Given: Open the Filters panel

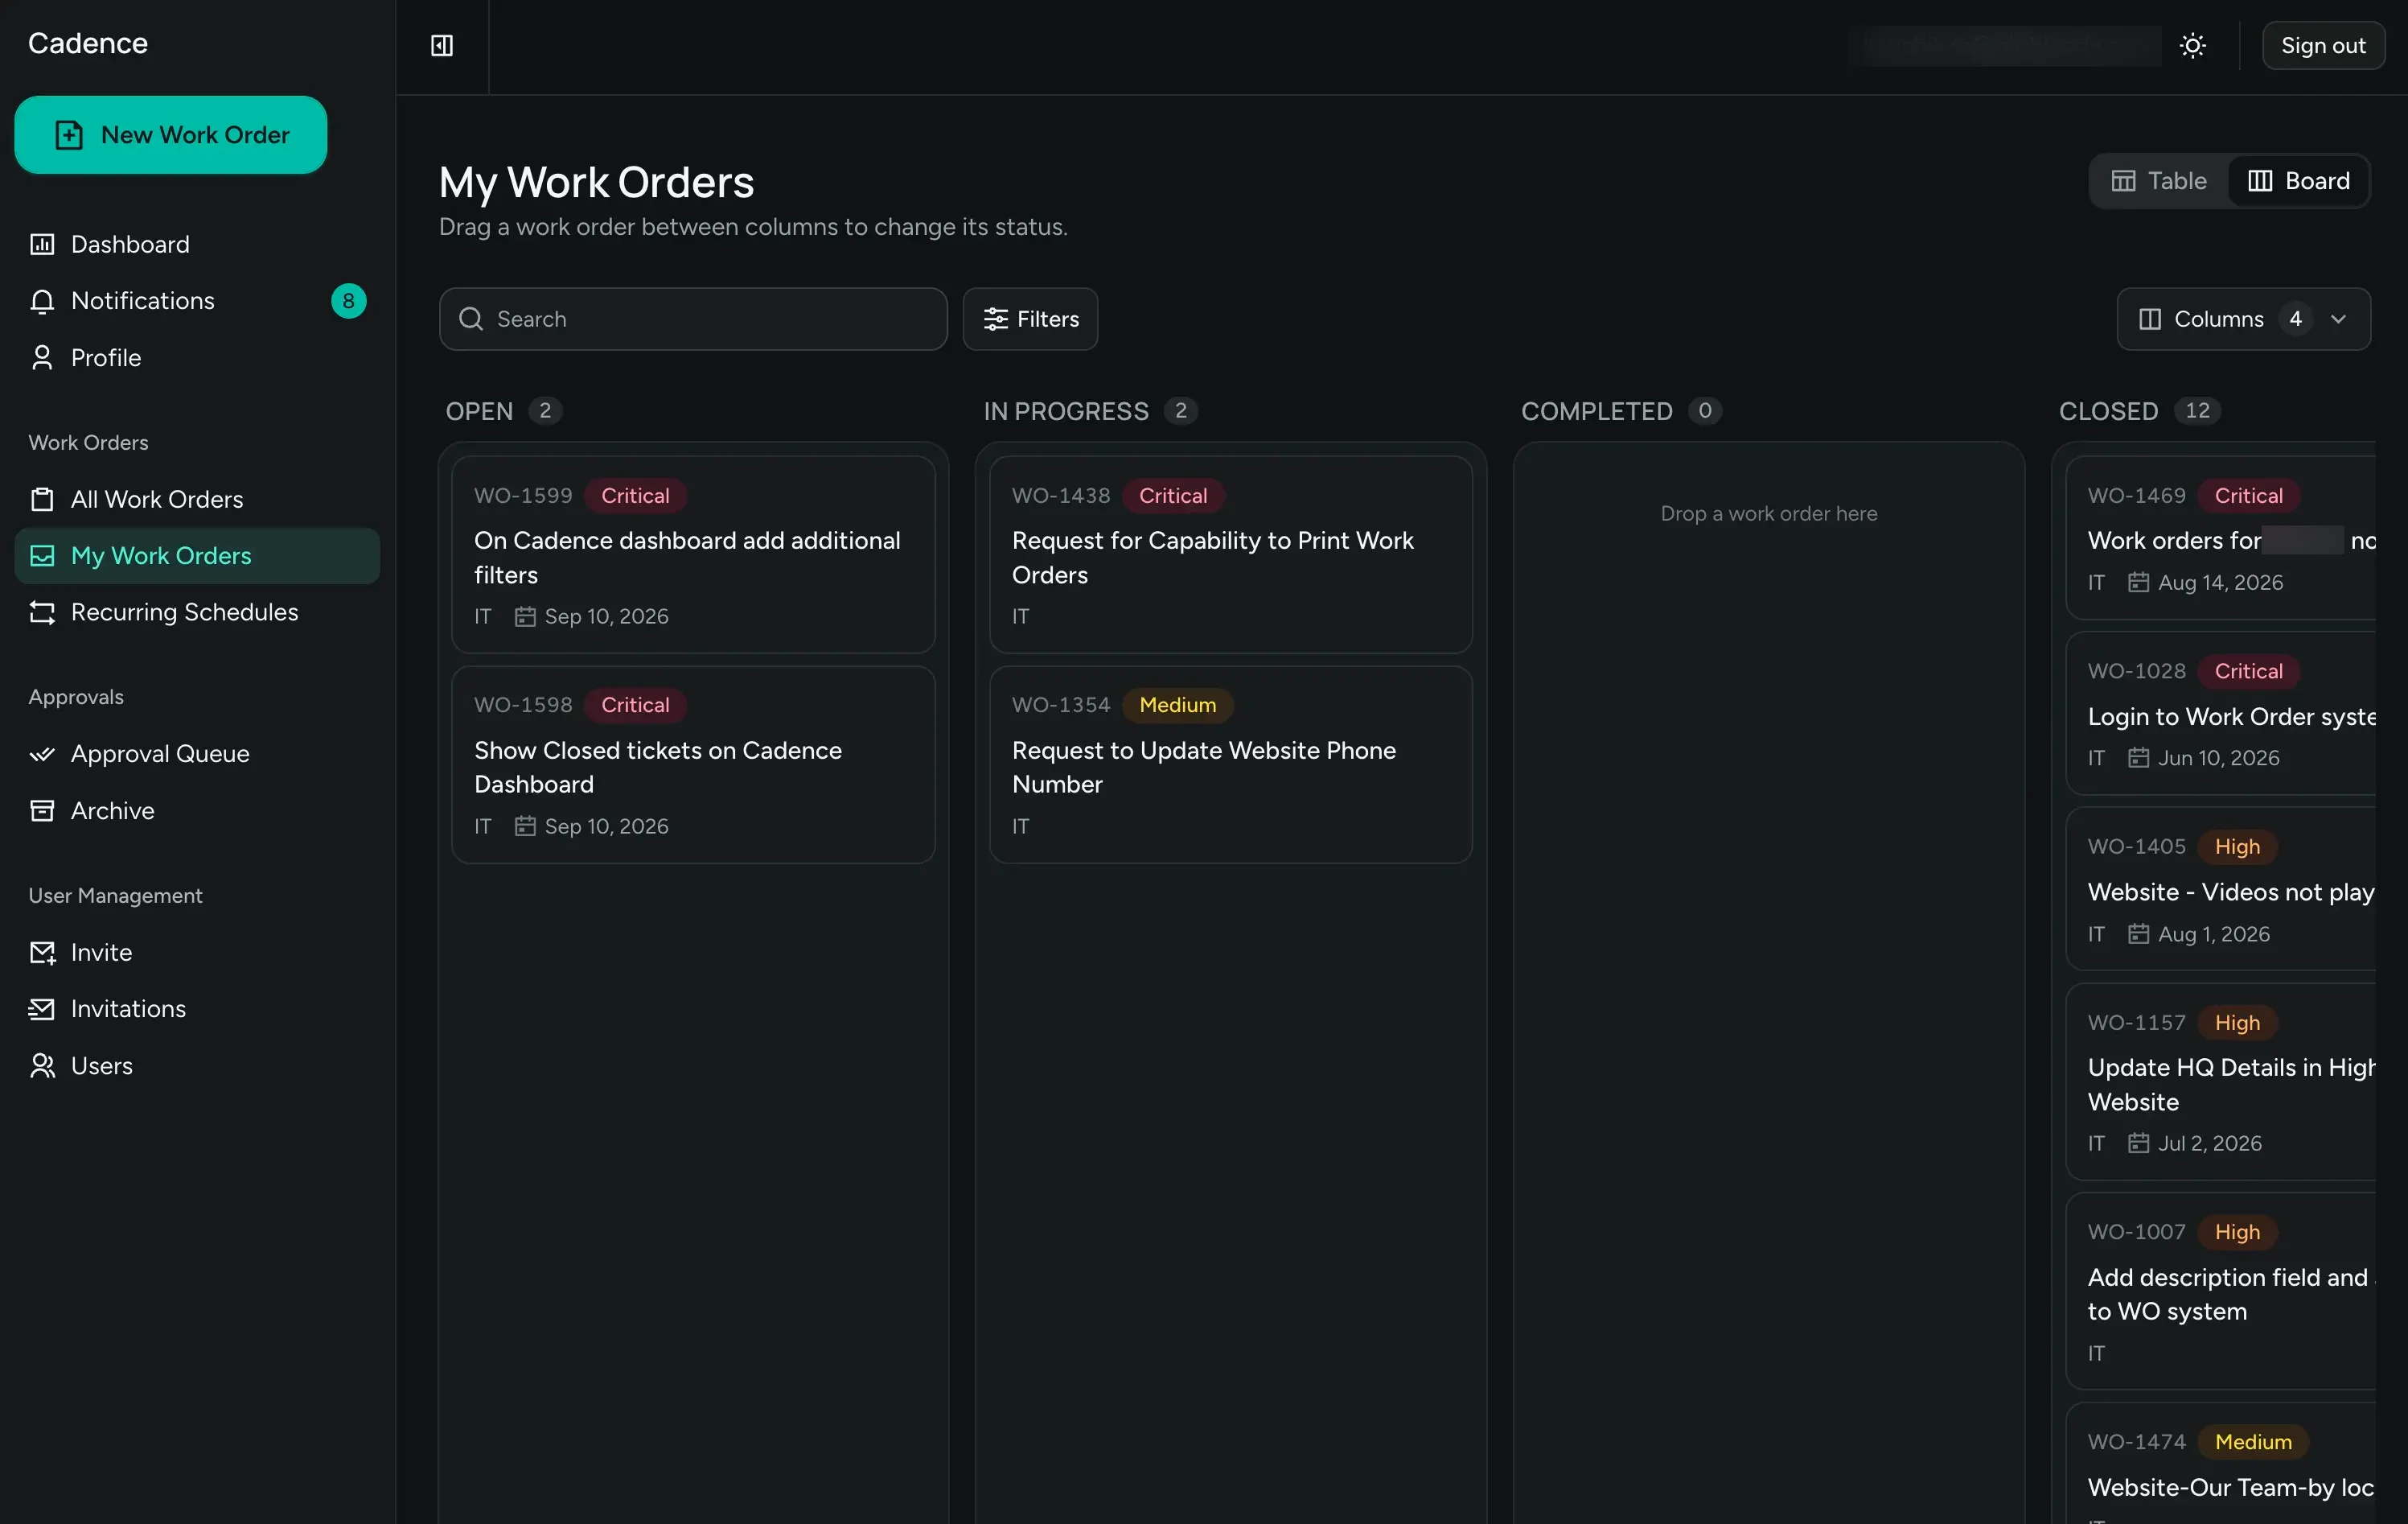Looking at the screenshot, I should (1030, 319).
